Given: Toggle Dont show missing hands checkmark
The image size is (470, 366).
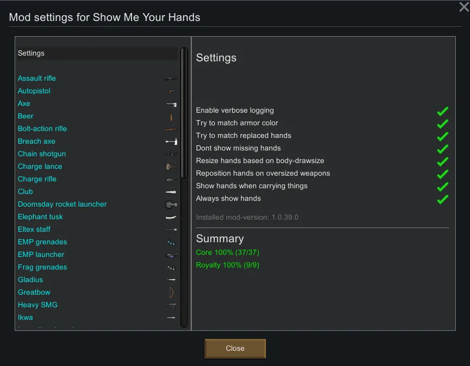Looking at the screenshot, I should pos(443,148).
